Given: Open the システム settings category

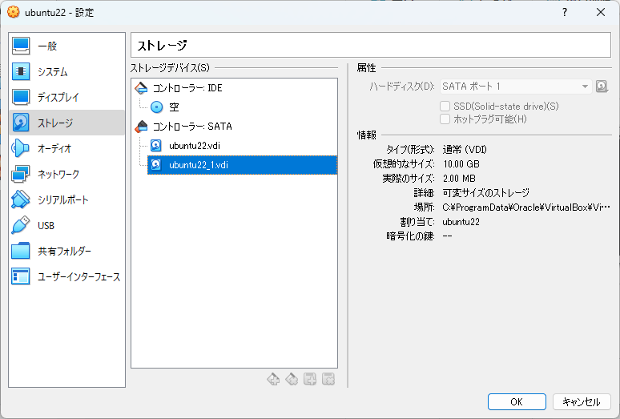Looking at the screenshot, I should tap(66, 71).
